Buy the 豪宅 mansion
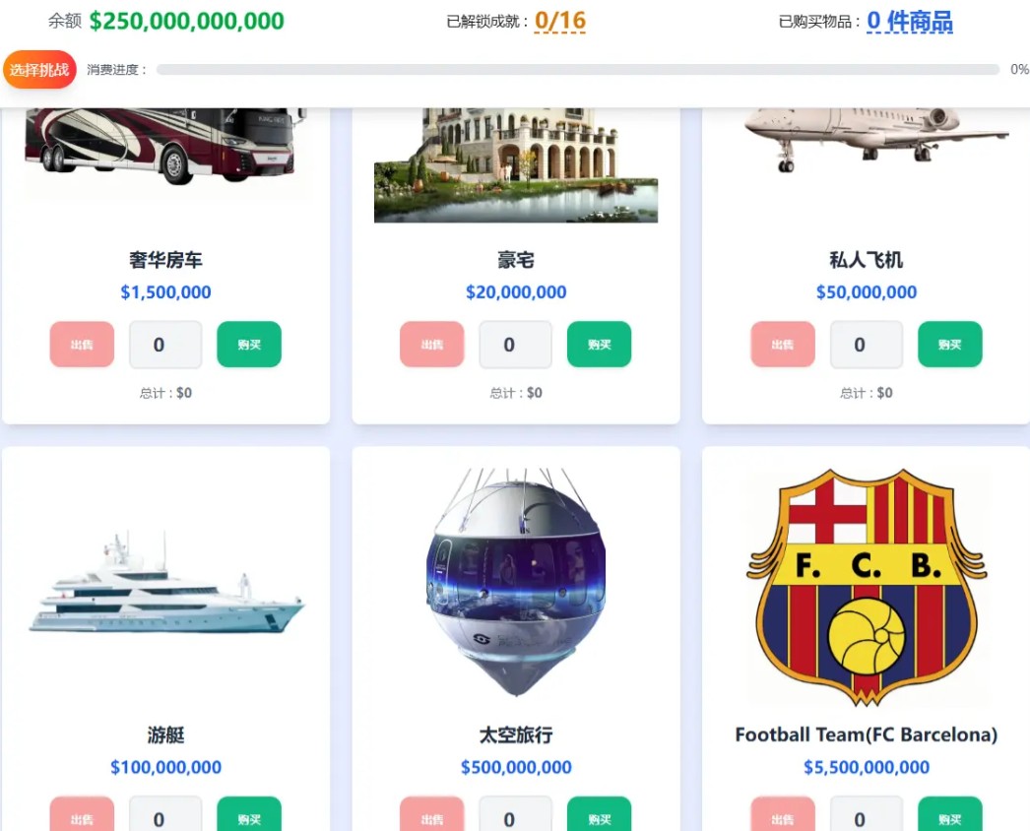This screenshot has width=1030, height=831. 599,345
